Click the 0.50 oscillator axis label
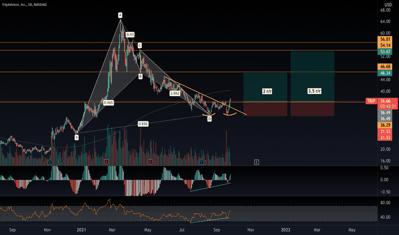This screenshot has width=399, height=235. pos(384,167)
